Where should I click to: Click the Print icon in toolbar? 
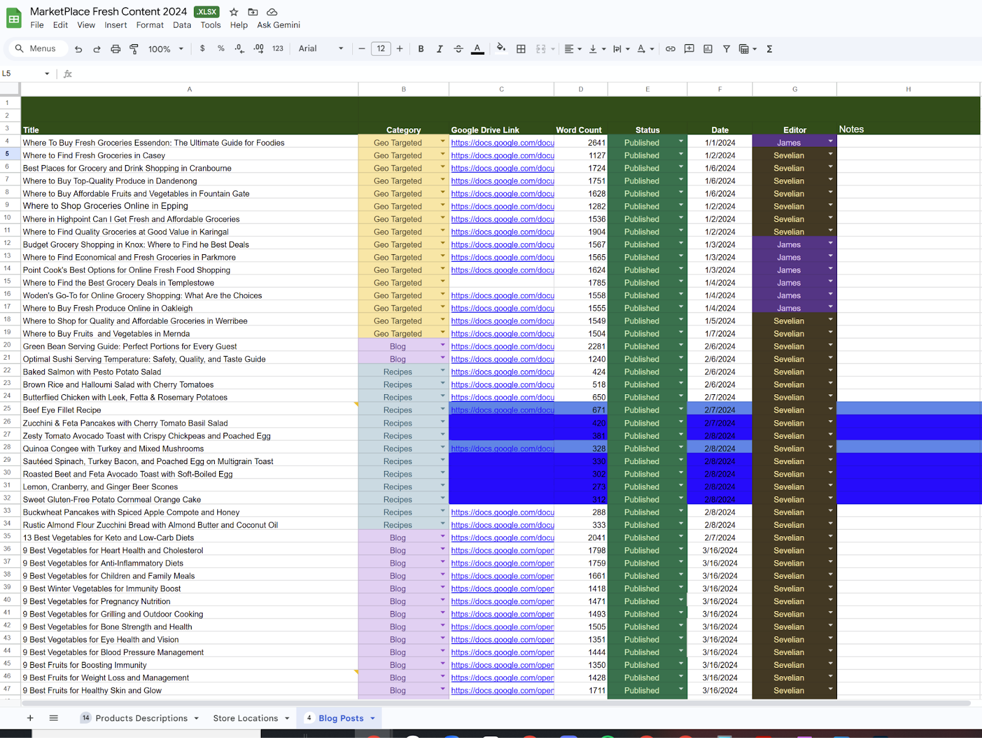click(115, 49)
